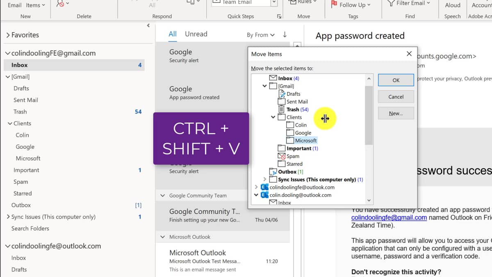Reverse sort order with arrow icon
The width and height of the screenshot is (492, 277).
coord(285,34)
